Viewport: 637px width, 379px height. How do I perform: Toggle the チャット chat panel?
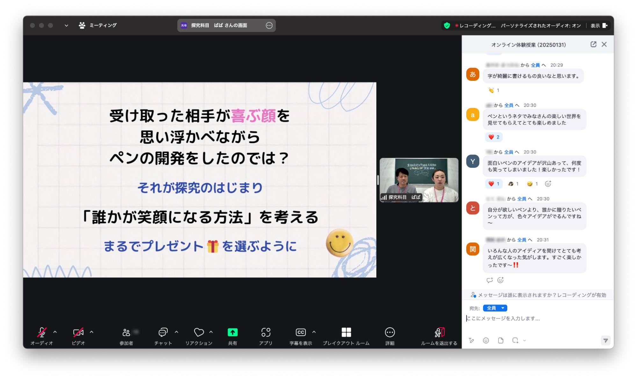pos(163,336)
